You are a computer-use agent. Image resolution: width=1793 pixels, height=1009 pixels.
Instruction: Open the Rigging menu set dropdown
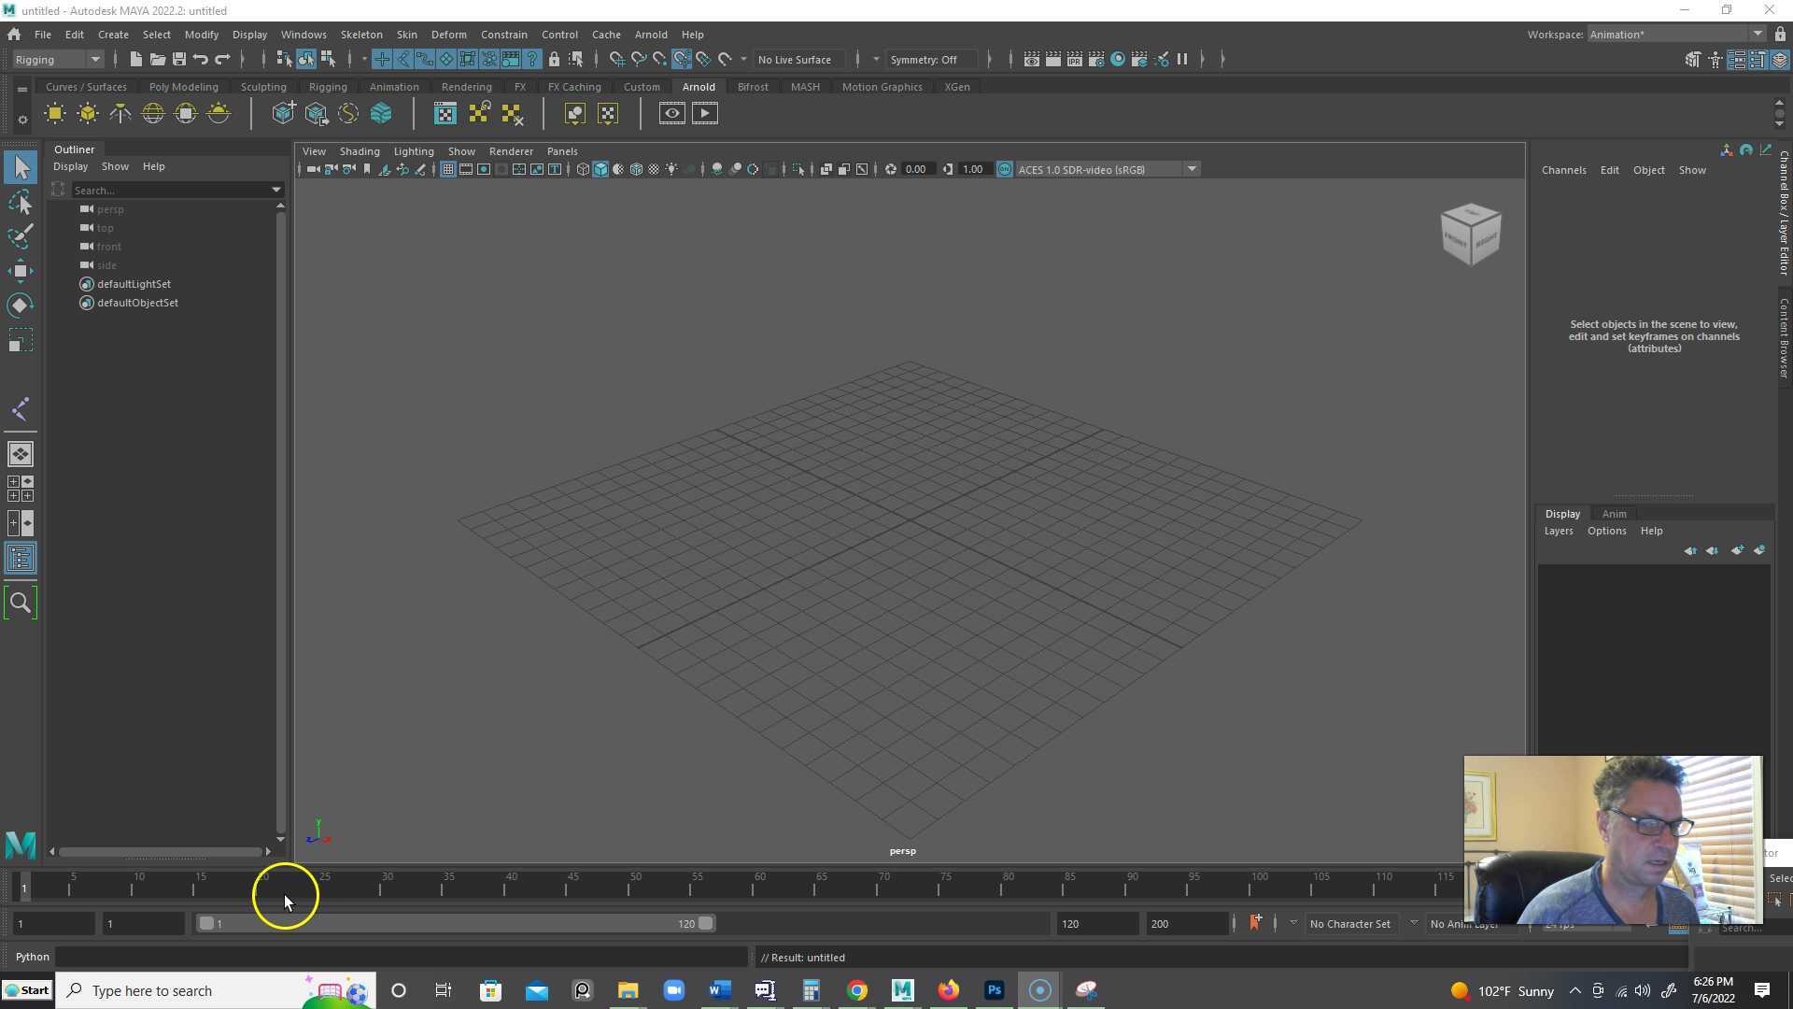[x=58, y=59]
